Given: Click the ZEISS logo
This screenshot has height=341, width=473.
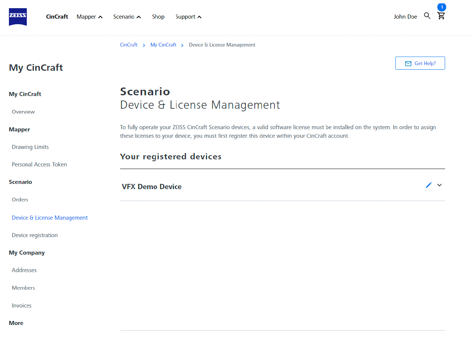Looking at the screenshot, I should point(18,17).
